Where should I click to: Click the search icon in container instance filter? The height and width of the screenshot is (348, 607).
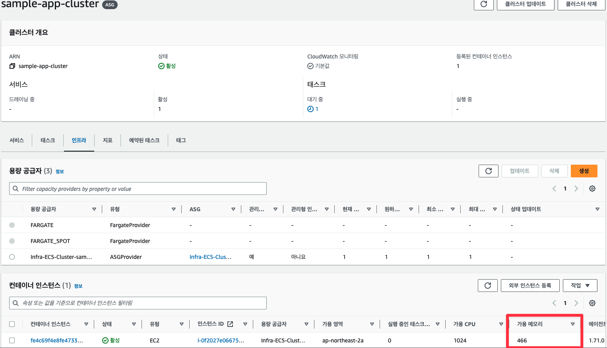[16, 303]
